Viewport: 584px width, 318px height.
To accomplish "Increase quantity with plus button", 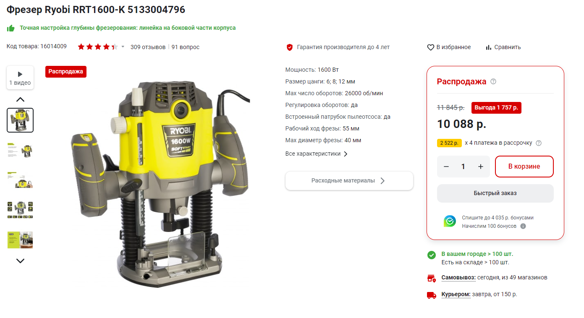I will (481, 167).
